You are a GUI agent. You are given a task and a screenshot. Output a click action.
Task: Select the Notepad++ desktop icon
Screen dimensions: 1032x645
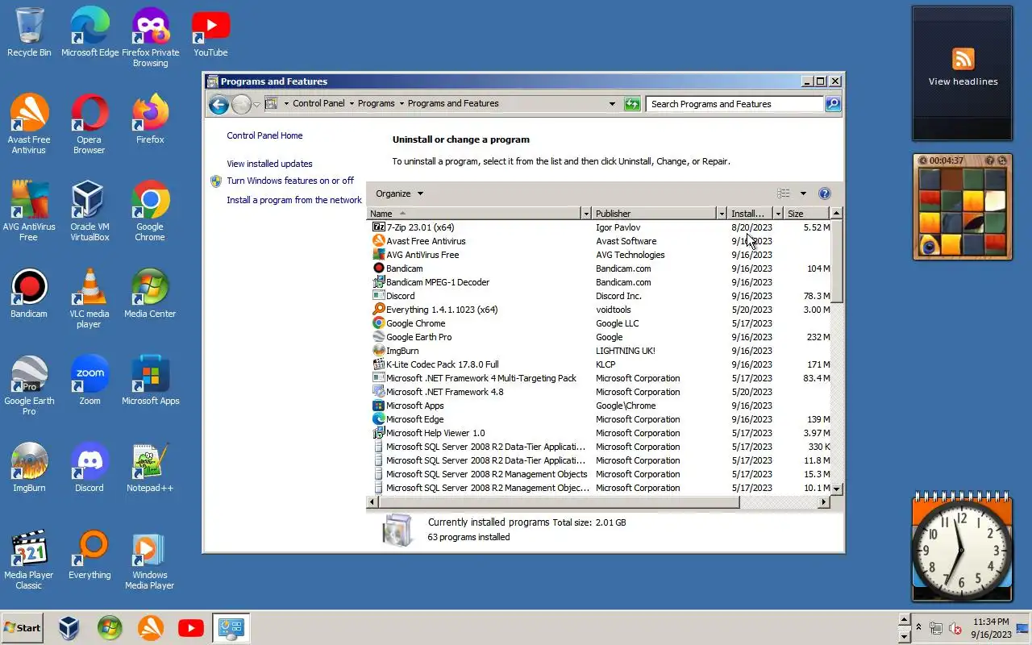point(150,468)
